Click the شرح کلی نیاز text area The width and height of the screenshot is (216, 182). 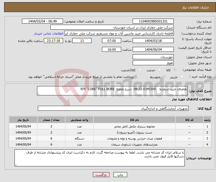pos(110,91)
